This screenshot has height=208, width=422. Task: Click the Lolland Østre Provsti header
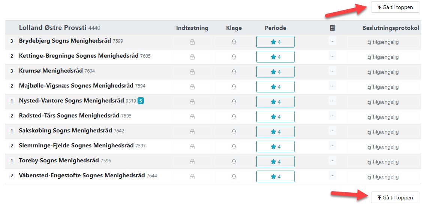point(53,28)
